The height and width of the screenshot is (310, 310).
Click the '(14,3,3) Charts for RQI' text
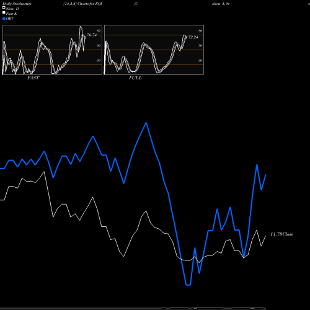coord(82,4)
